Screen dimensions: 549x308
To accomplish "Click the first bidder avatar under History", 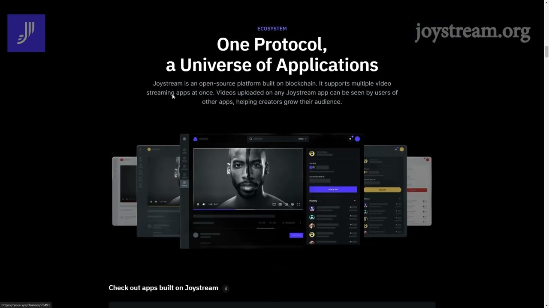I will [x=312, y=208].
